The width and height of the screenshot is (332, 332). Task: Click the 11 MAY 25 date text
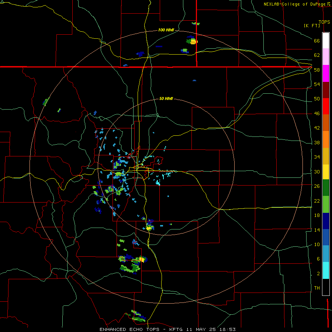click(201, 329)
